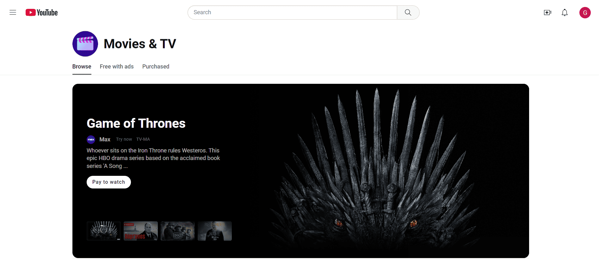Focus the Search input field
Screen dimensions: 599x265
click(292, 12)
